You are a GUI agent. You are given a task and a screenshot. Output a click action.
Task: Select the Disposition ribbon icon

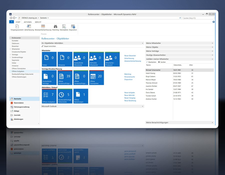pyautogui.click(x=73, y=26)
